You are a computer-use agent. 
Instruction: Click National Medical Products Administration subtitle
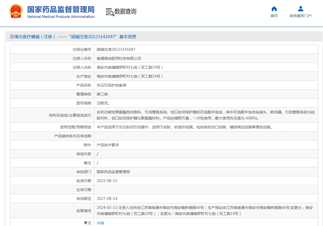tap(61, 17)
